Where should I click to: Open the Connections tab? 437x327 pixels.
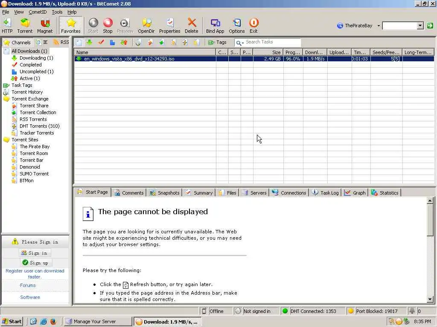click(289, 193)
